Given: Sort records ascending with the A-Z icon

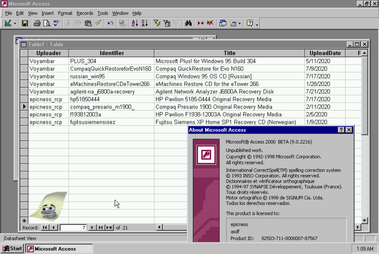Looking at the screenshot, I should pyautogui.click(x=135, y=23).
